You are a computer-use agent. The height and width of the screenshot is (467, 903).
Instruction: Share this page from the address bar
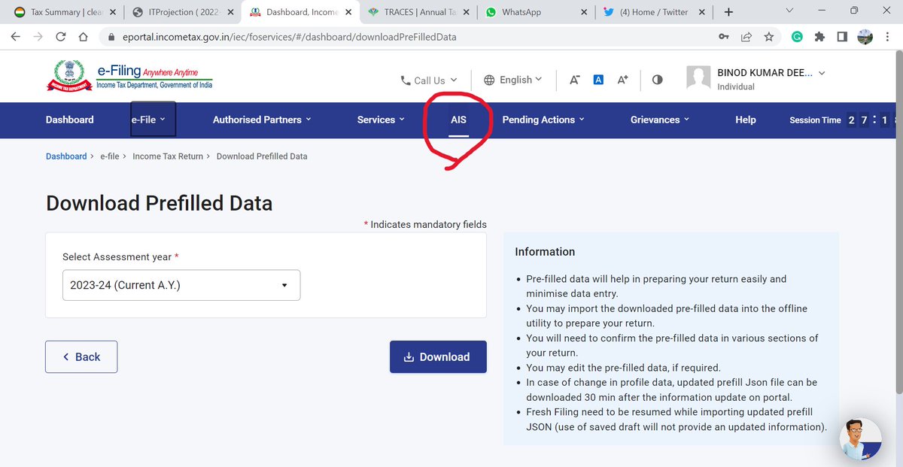click(746, 37)
